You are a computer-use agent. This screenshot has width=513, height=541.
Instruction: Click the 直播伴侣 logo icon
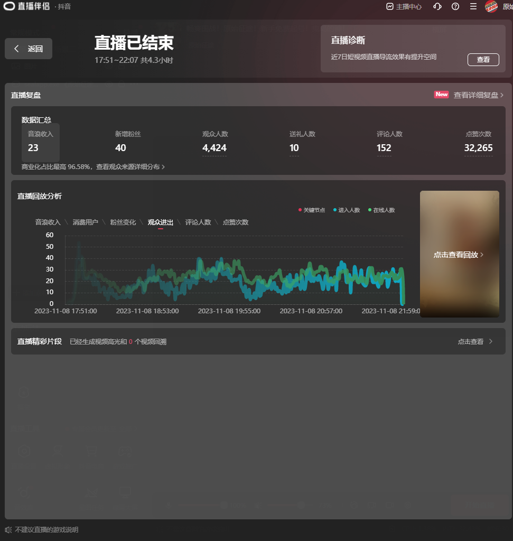[x=10, y=7]
